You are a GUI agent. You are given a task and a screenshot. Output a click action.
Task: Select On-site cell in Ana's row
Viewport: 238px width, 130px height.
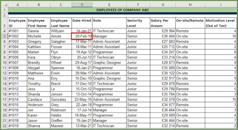pos(190,78)
